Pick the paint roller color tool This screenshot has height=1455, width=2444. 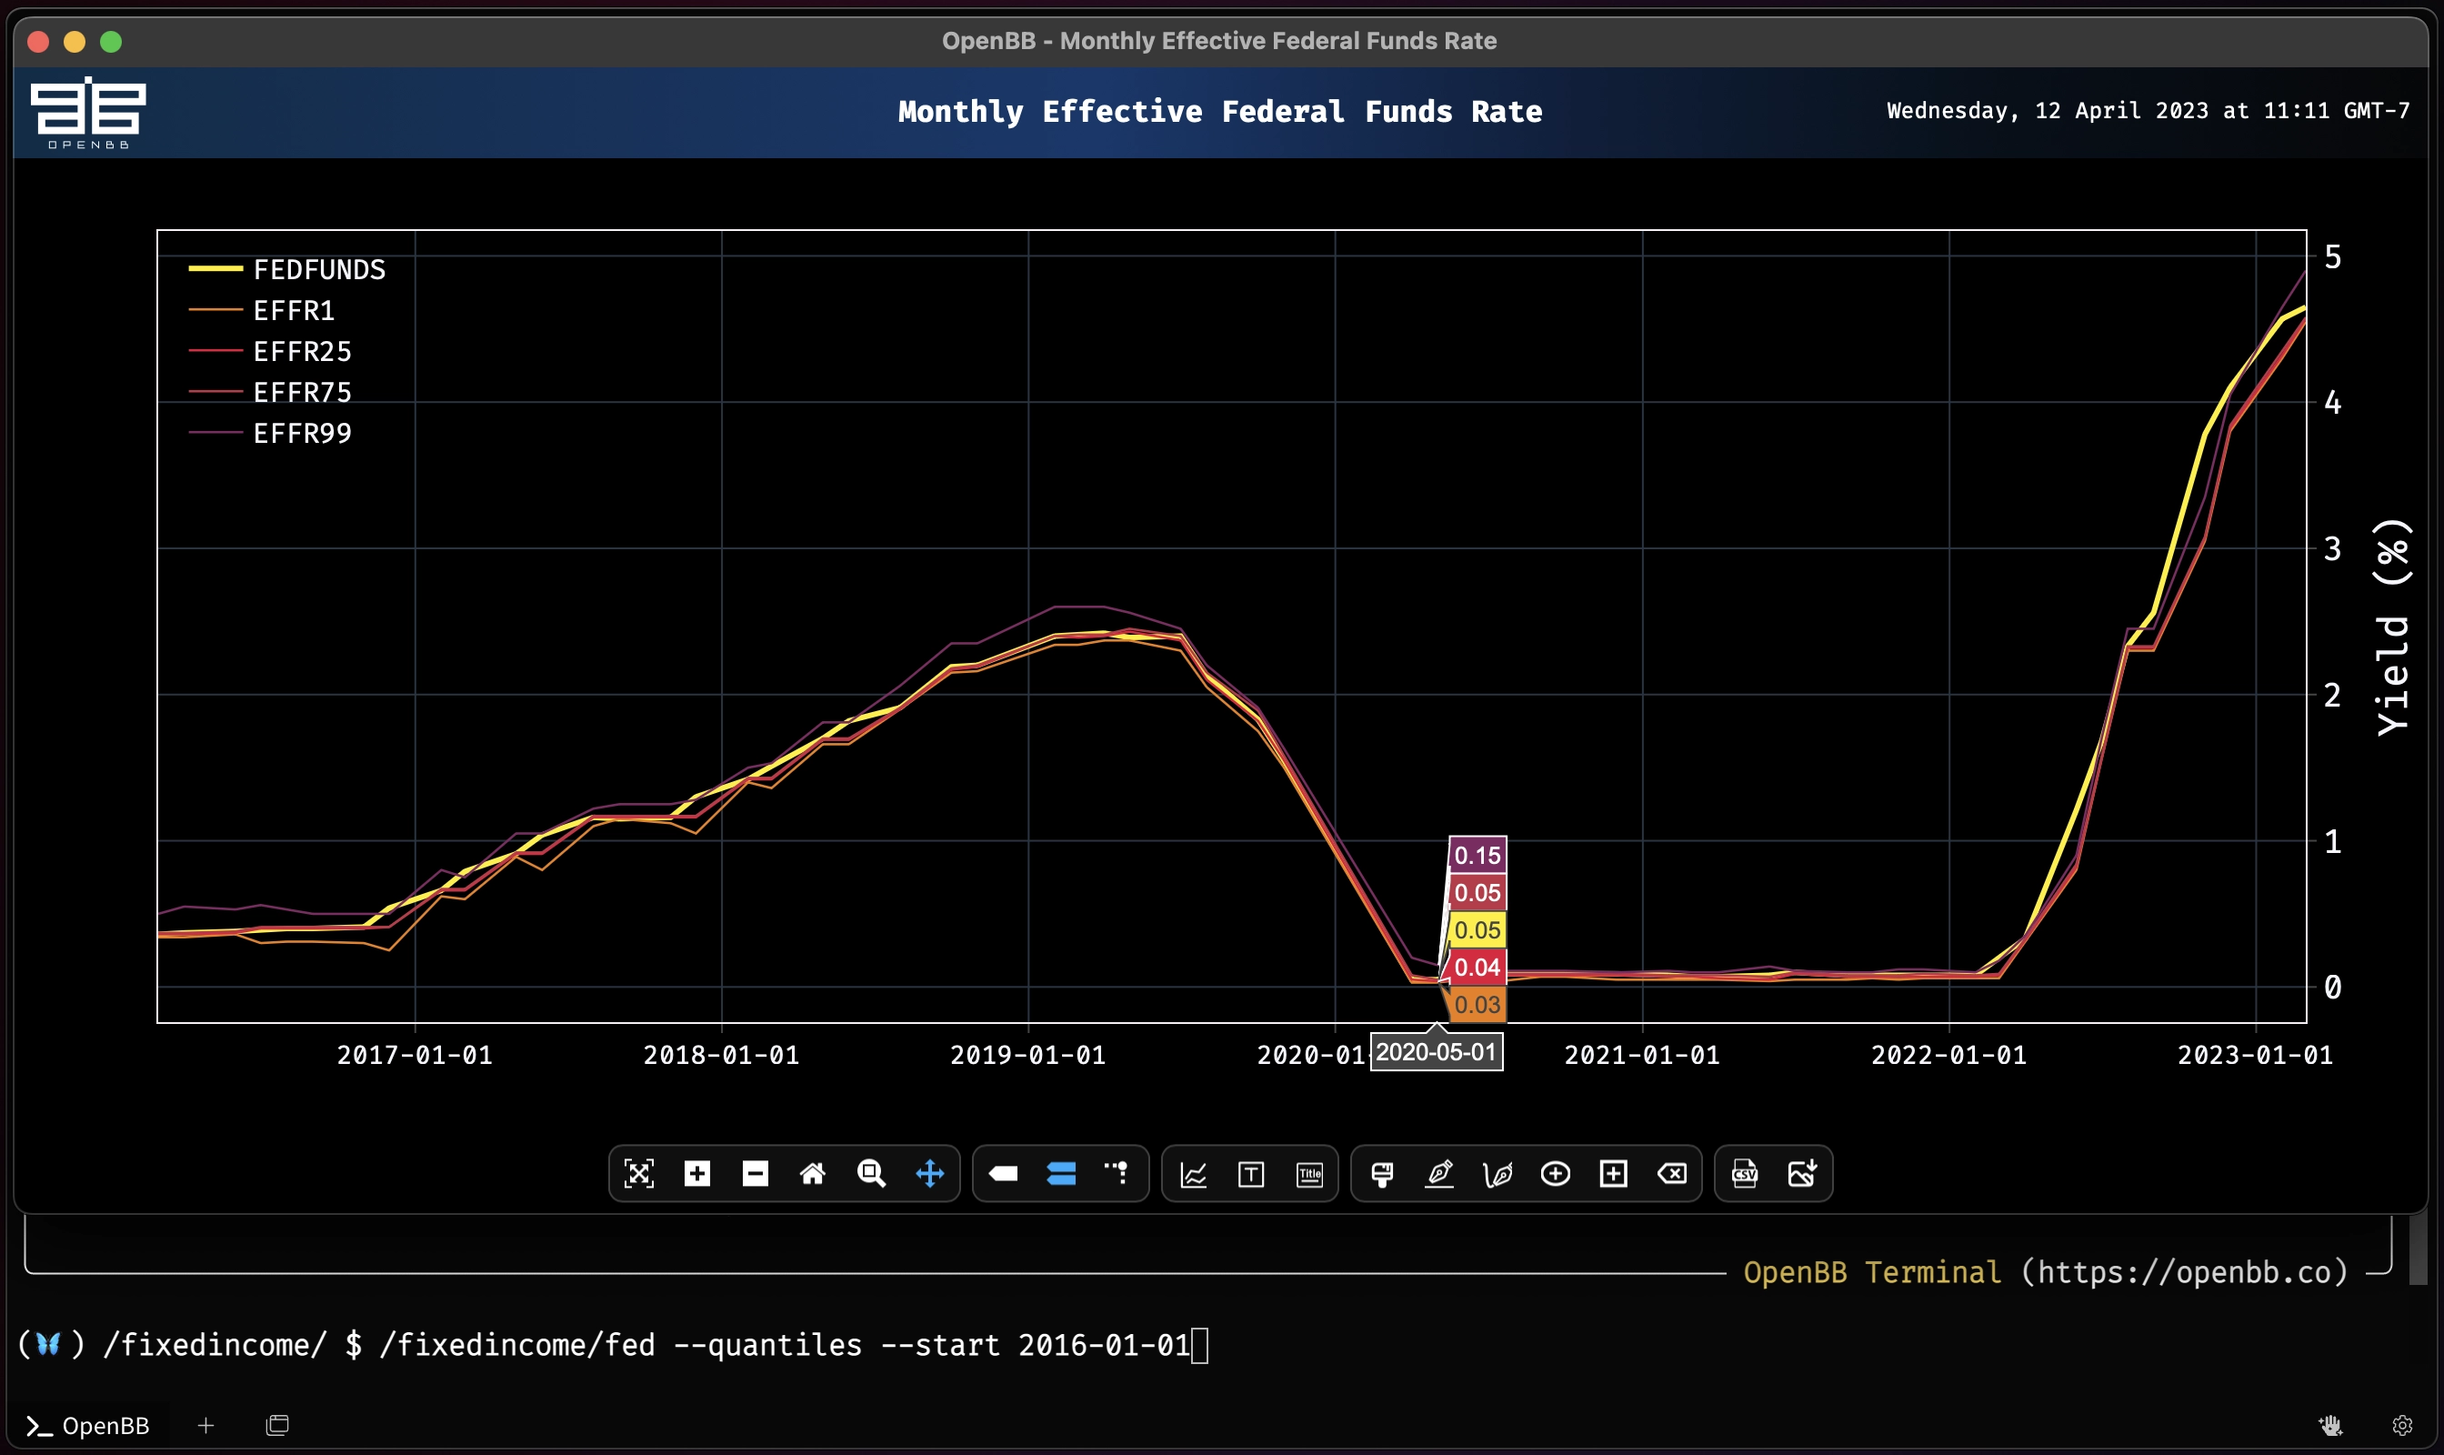pos(1382,1174)
